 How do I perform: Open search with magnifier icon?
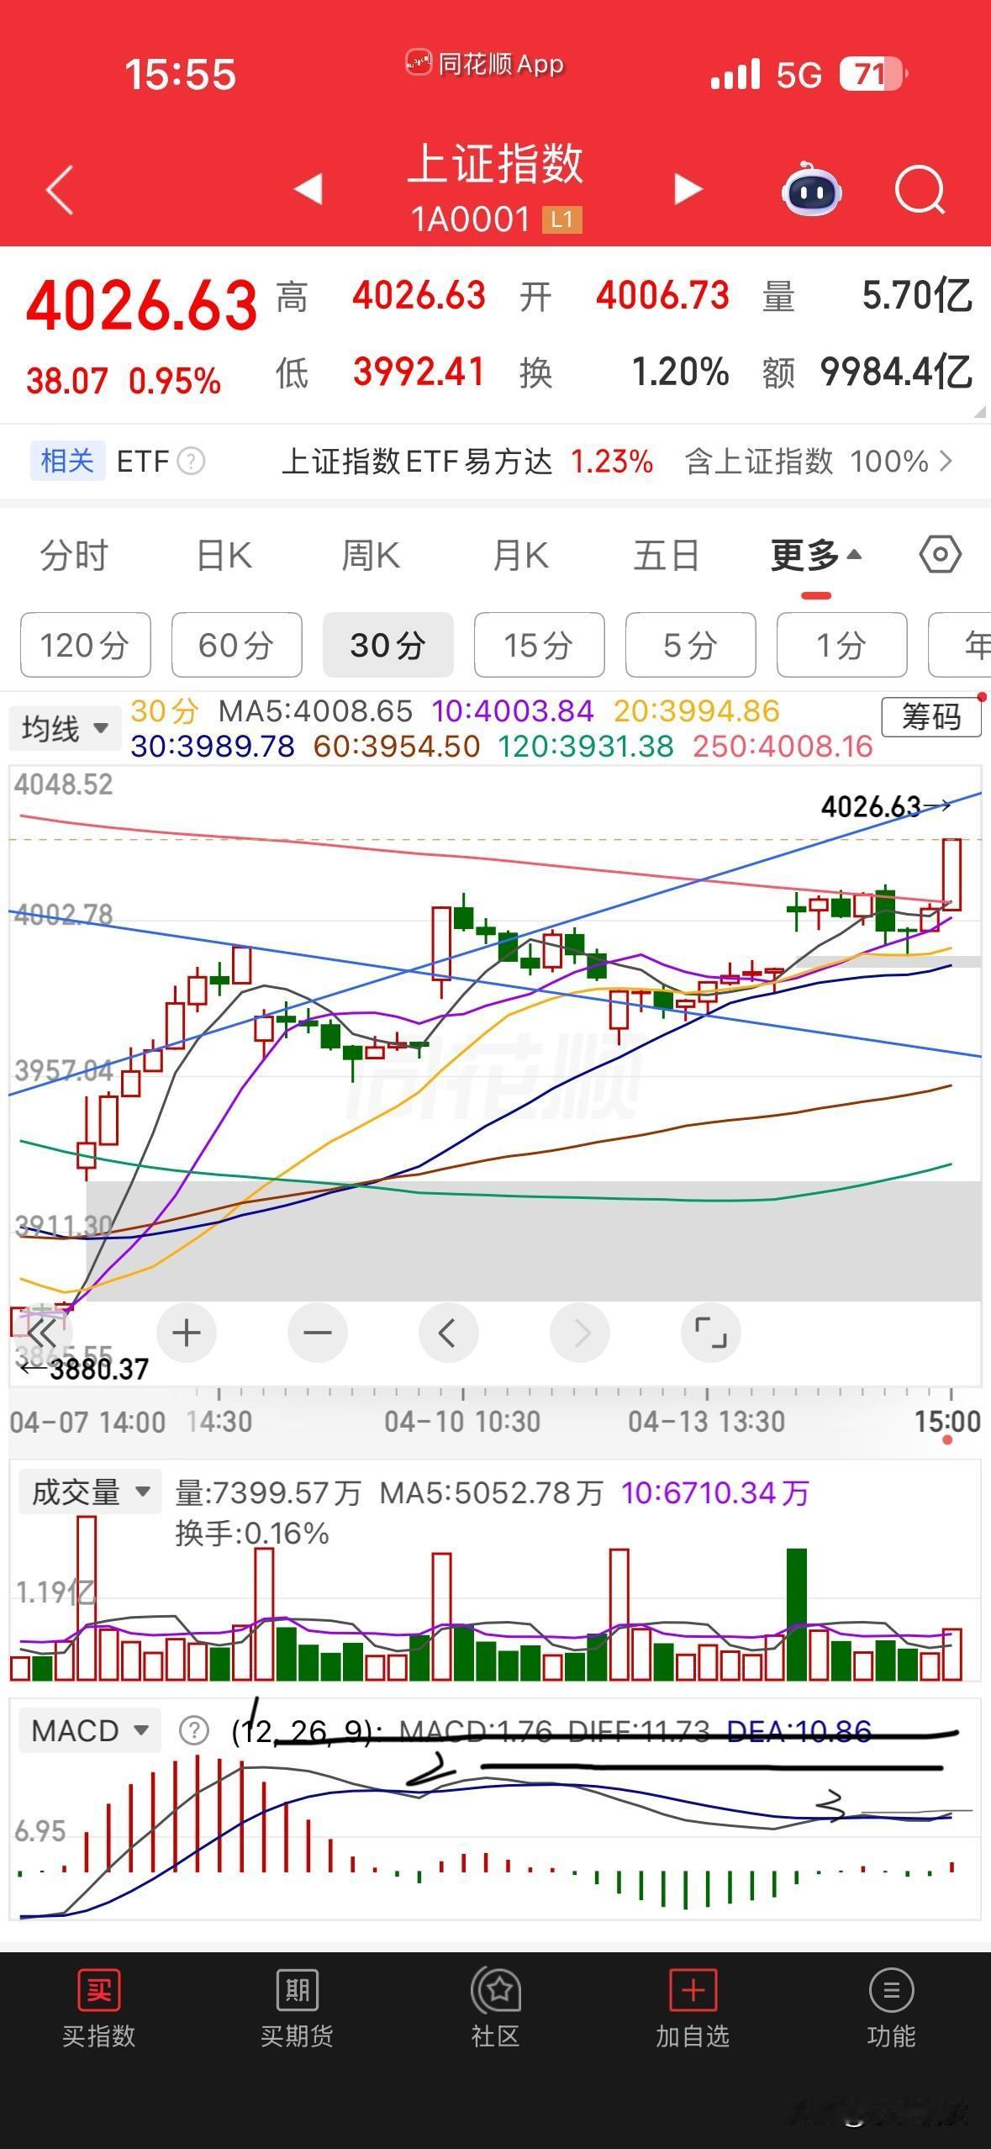pyautogui.click(x=920, y=190)
